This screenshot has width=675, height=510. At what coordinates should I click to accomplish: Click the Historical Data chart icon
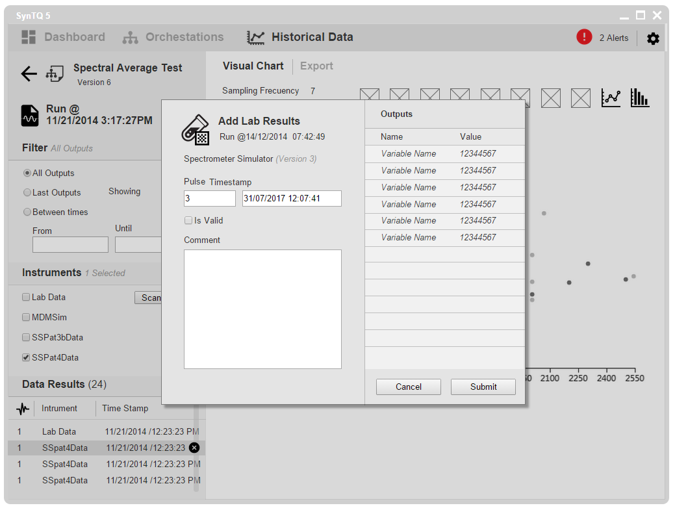(255, 38)
